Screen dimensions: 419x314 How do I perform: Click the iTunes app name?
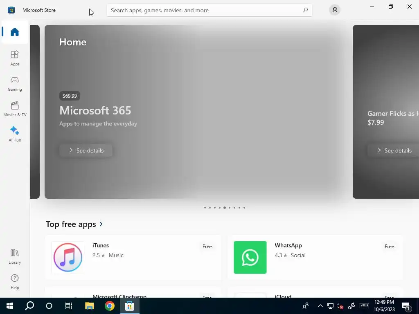pyautogui.click(x=101, y=245)
